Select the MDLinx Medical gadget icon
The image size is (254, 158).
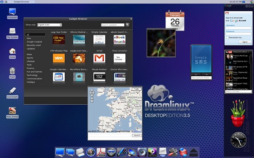click(79, 39)
